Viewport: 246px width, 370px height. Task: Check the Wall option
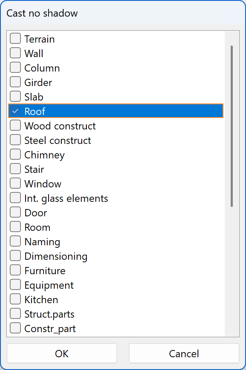[15, 53]
